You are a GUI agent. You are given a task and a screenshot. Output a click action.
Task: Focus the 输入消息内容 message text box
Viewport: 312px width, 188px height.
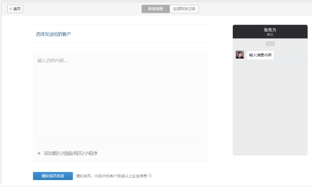[x=120, y=97]
